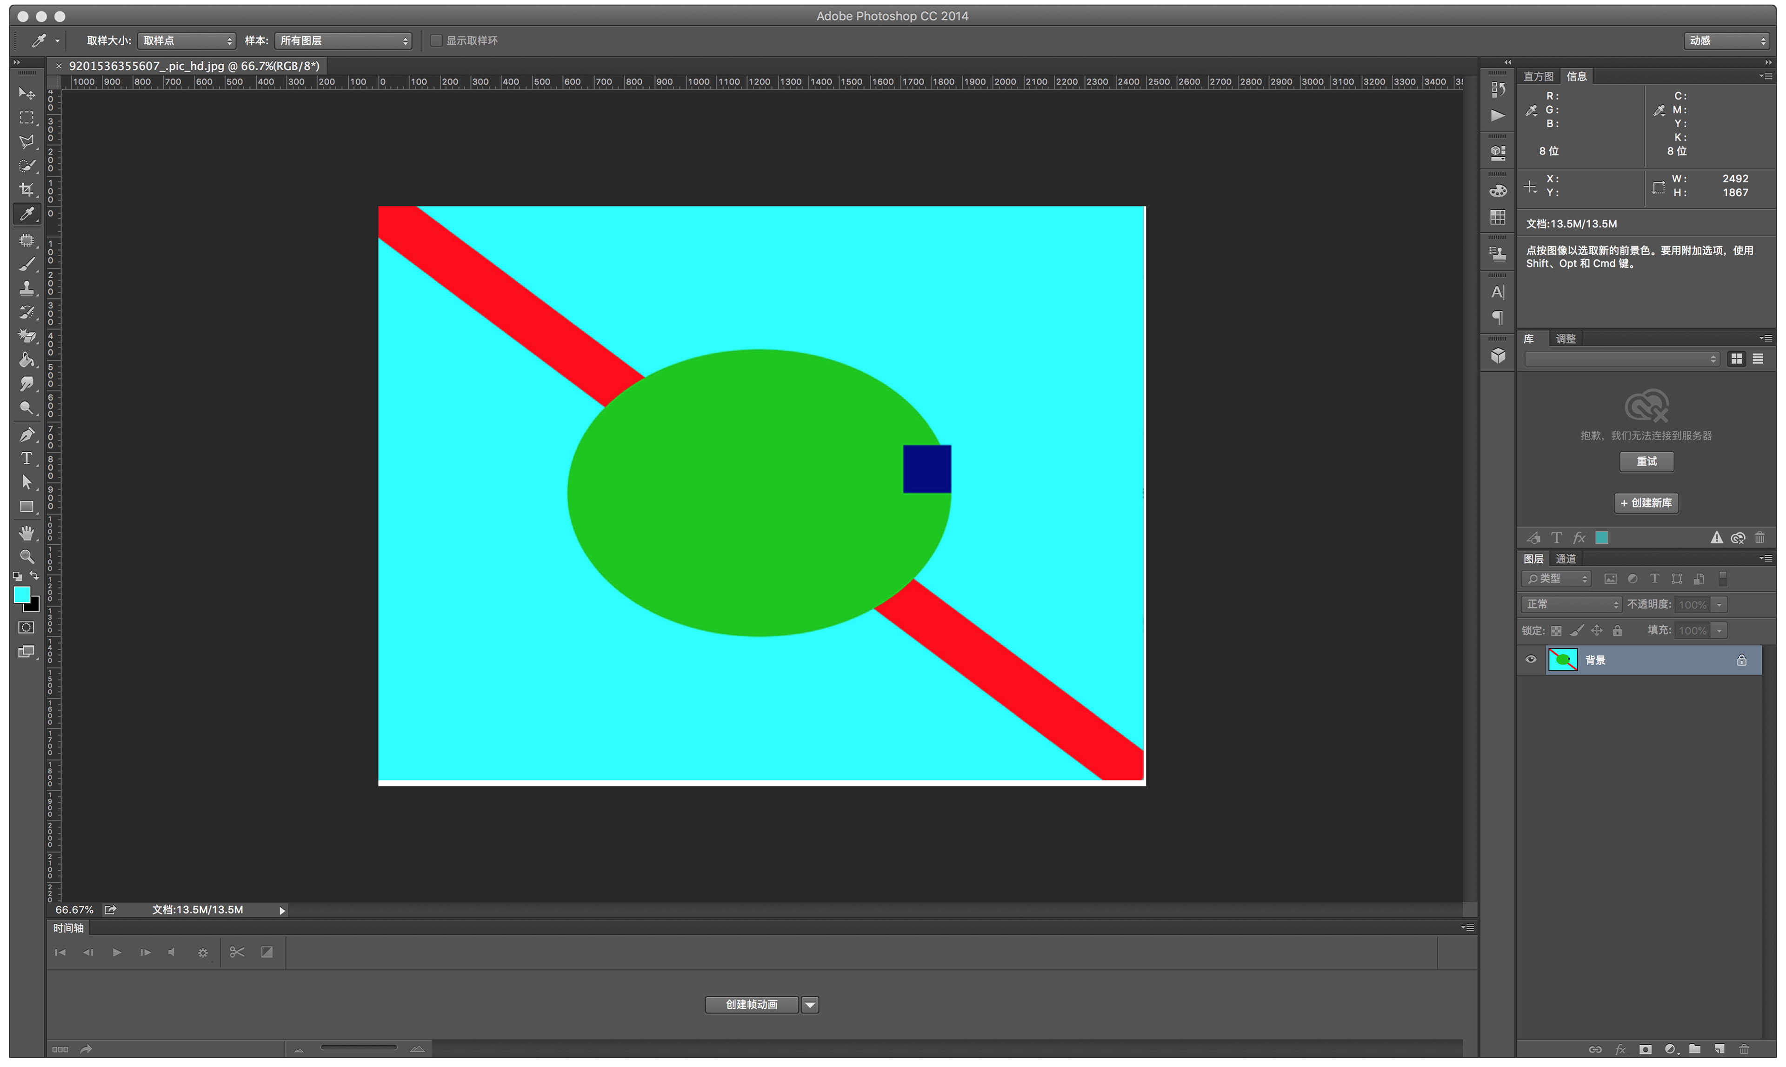
Task: Select the Type tool
Action: [x=27, y=458]
